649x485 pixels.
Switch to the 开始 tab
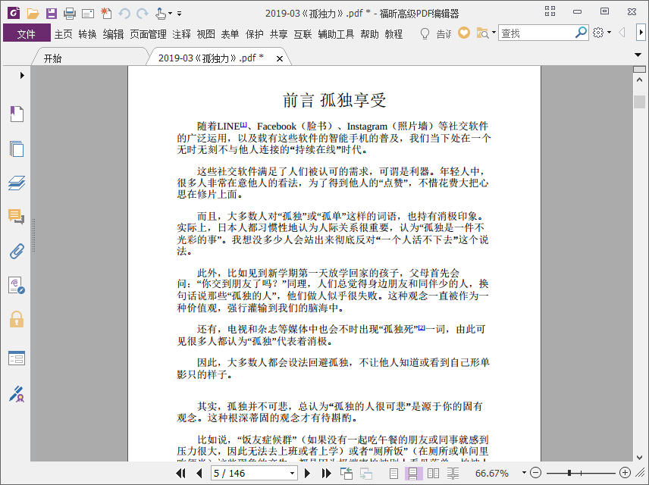click(52, 58)
